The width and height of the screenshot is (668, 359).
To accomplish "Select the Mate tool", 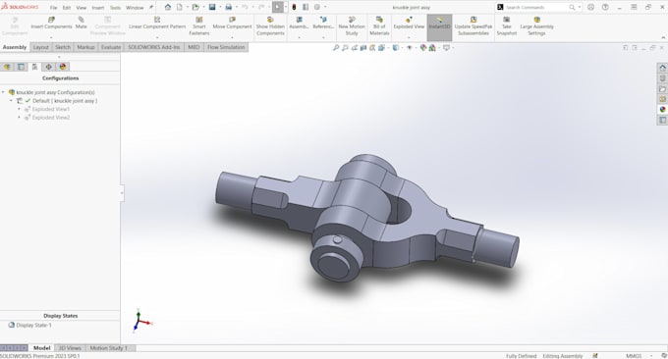I will tap(81, 23).
